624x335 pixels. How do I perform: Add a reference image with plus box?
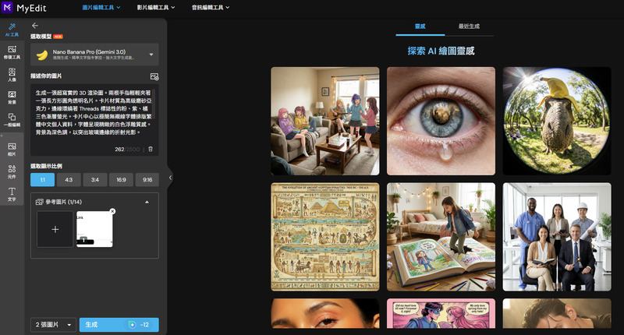point(55,229)
